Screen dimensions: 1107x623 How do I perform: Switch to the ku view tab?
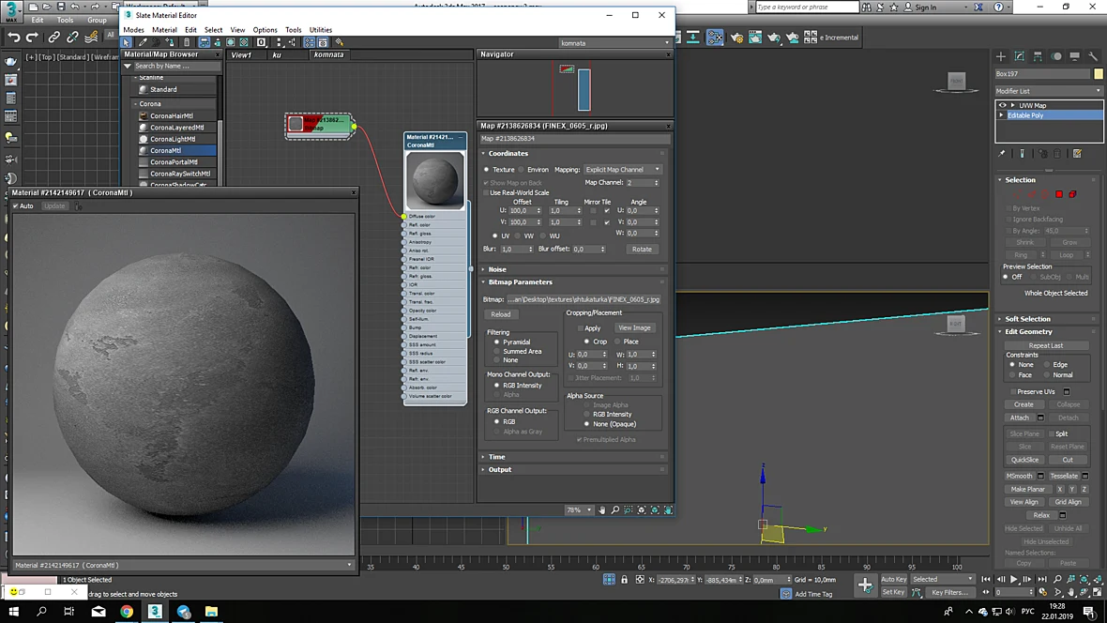(x=277, y=54)
